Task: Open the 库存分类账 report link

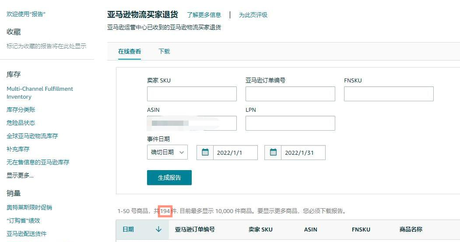Action: click(21, 110)
